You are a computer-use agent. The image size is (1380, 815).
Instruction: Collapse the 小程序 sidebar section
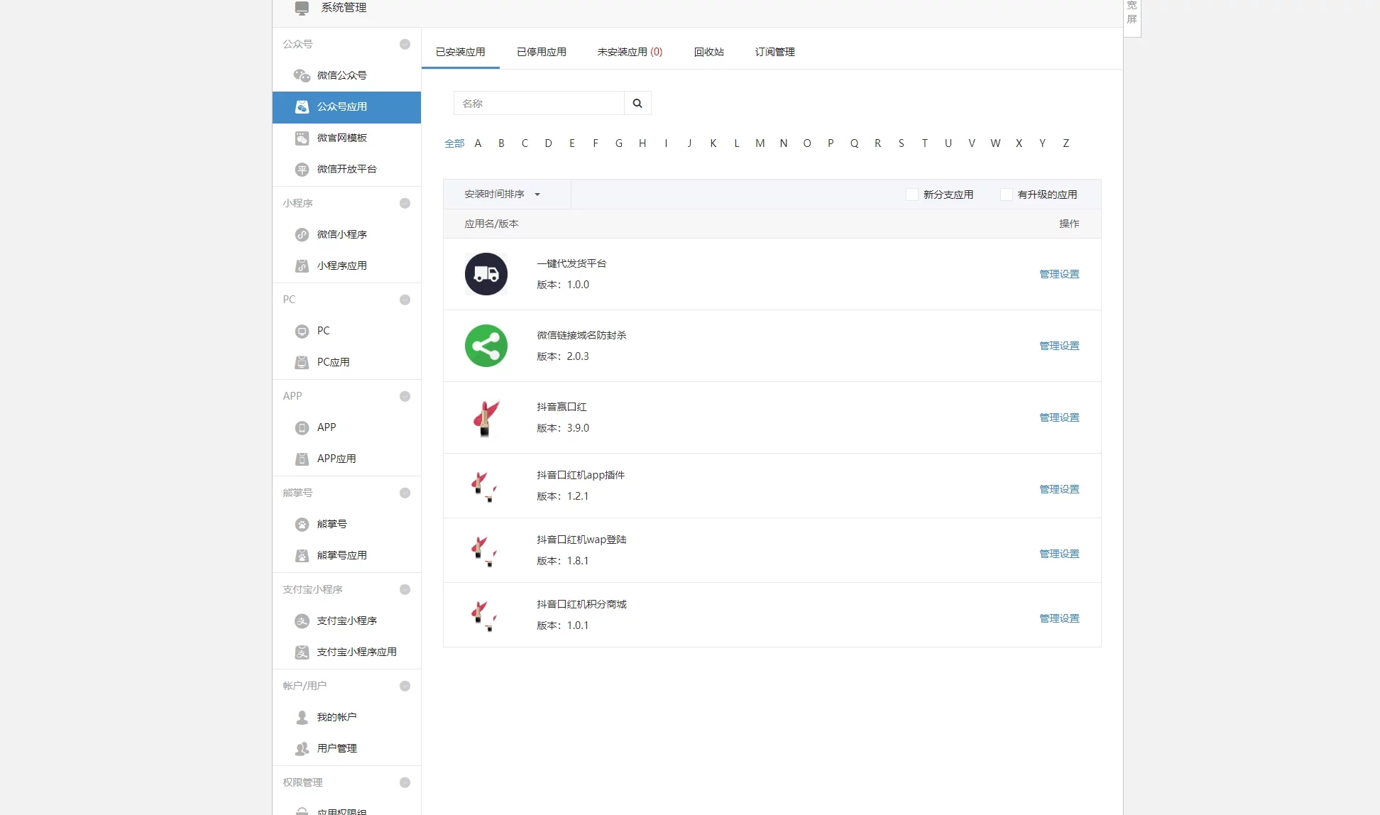pos(405,203)
